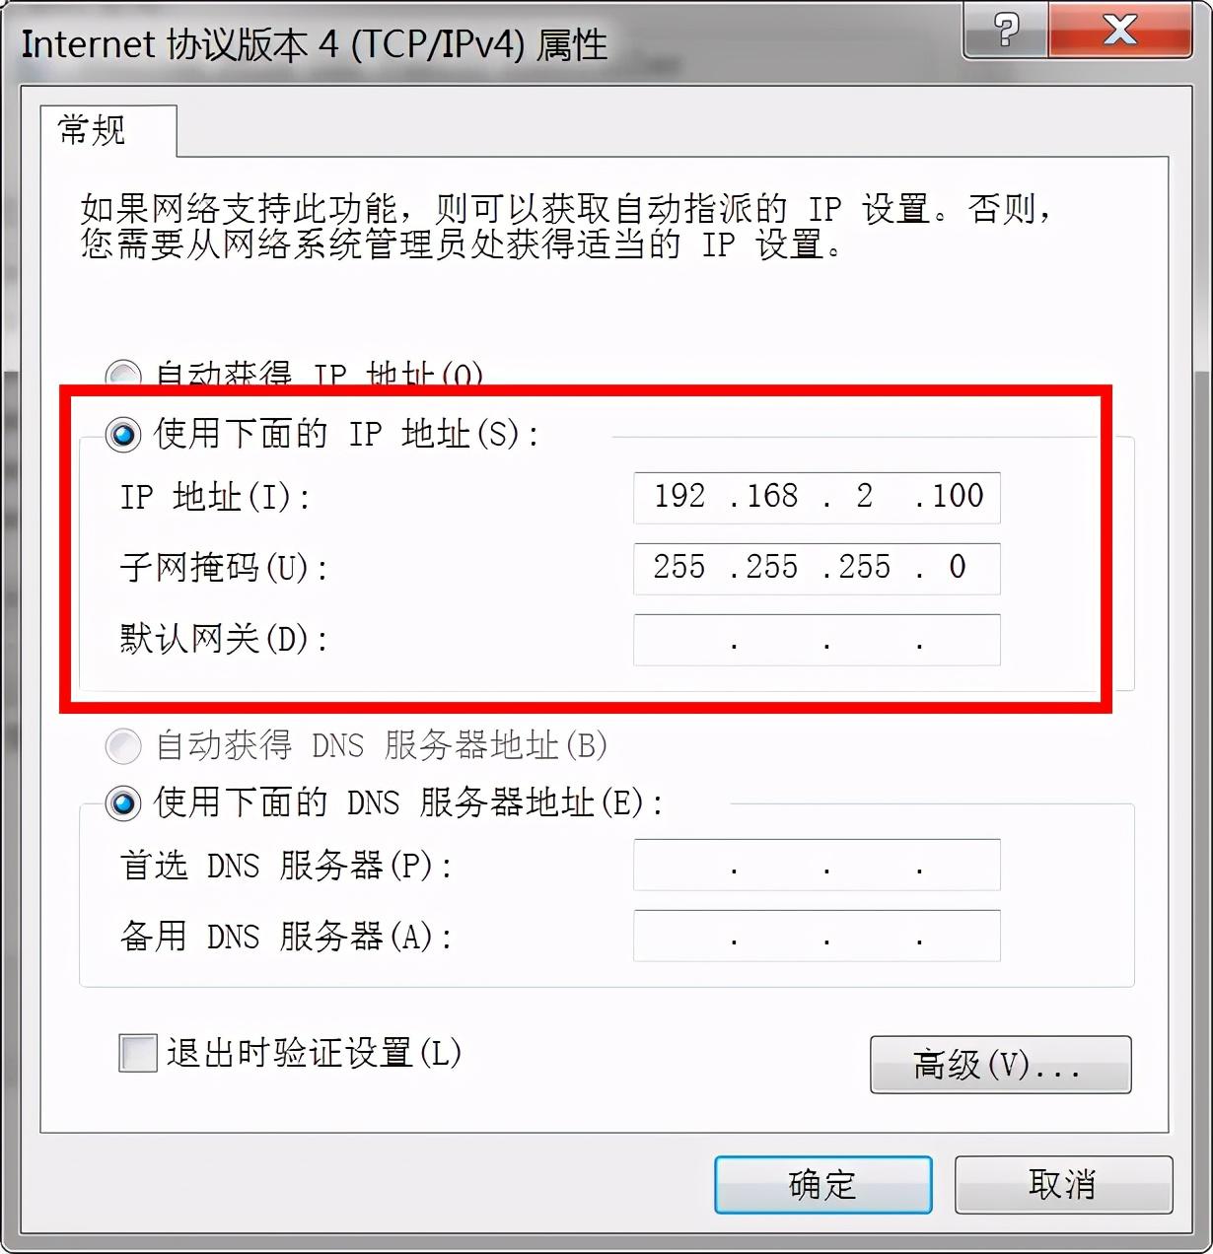The width and height of the screenshot is (1213, 1254).
Task: Click the 192 octet in IP address
Action: [679, 496]
